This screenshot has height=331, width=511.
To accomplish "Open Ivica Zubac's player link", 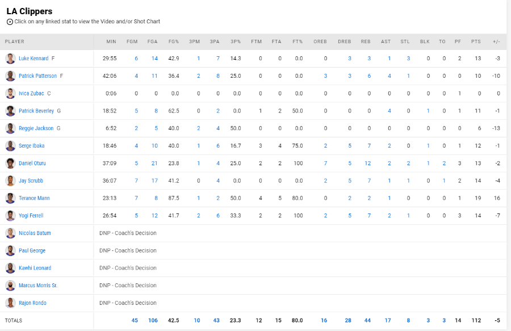I will (31, 94).
